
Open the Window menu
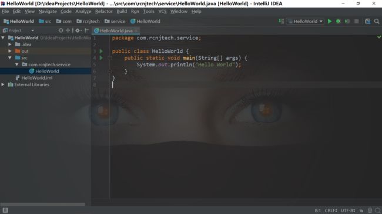[179, 11]
